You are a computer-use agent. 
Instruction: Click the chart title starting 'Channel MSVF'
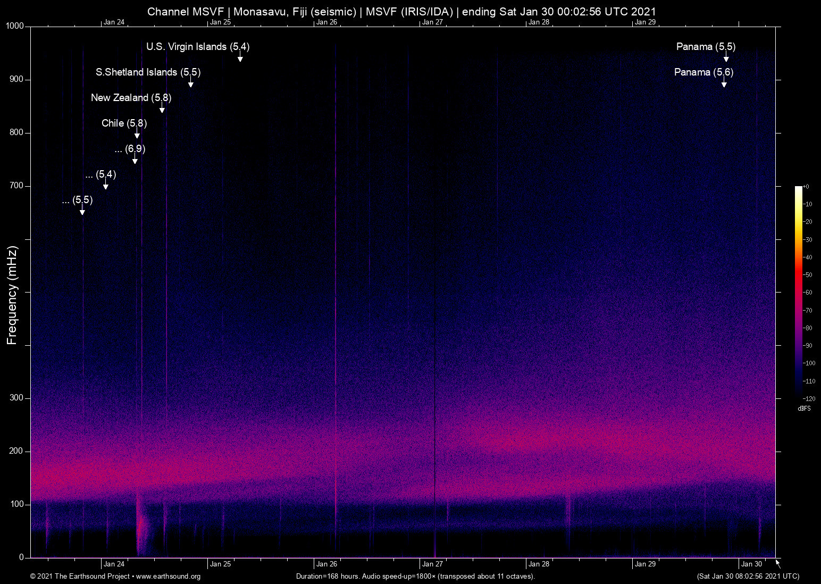(x=401, y=12)
